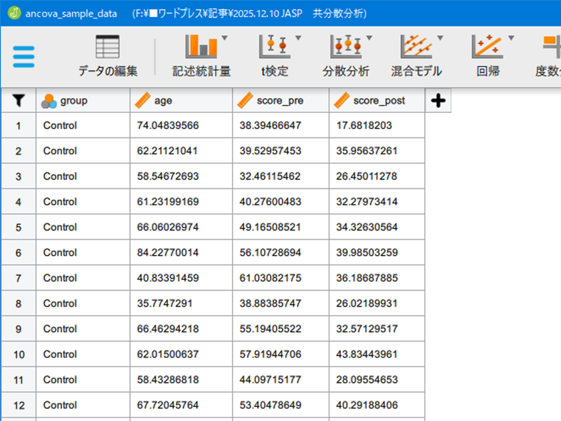Screen dimensions: 561x421
Task: Click the filter funnel icon
Action: click(x=19, y=101)
